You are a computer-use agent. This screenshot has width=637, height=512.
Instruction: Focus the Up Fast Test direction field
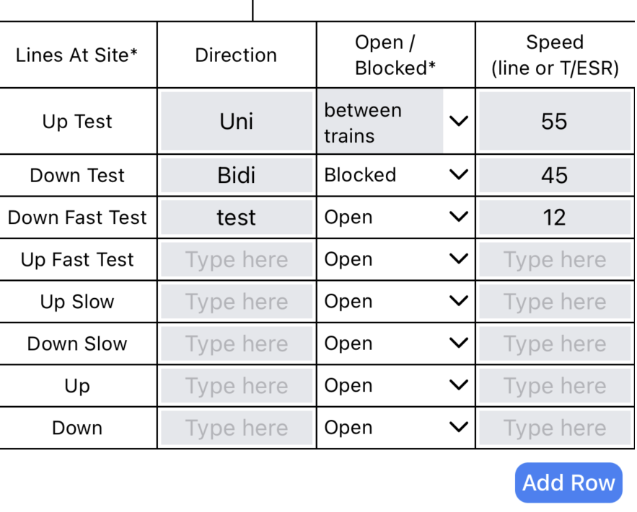tap(237, 259)
